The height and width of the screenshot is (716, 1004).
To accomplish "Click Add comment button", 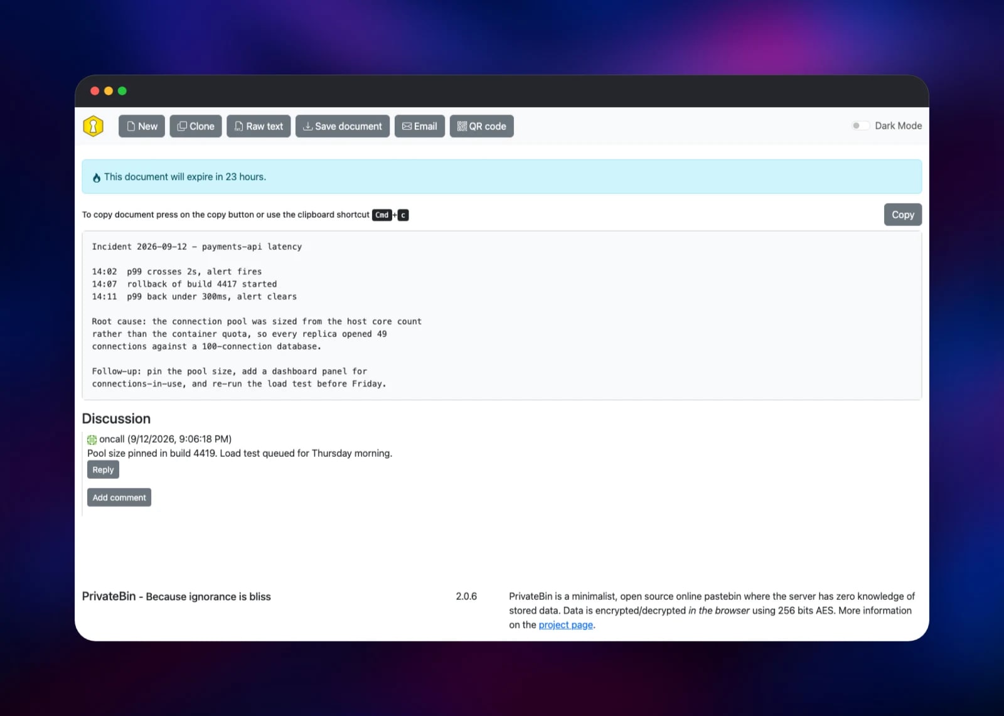I will [119, 498].
